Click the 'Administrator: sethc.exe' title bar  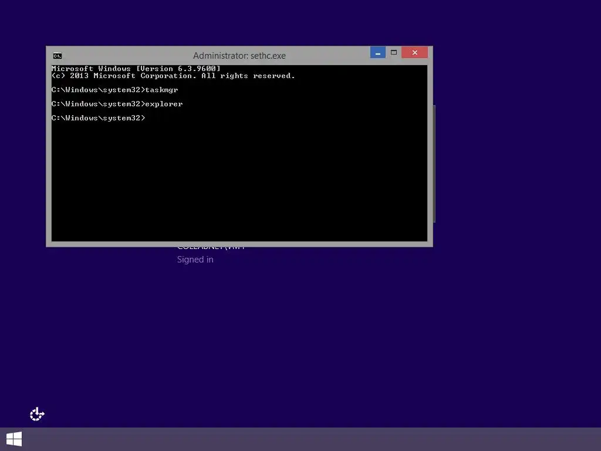[x=239, y=56]
